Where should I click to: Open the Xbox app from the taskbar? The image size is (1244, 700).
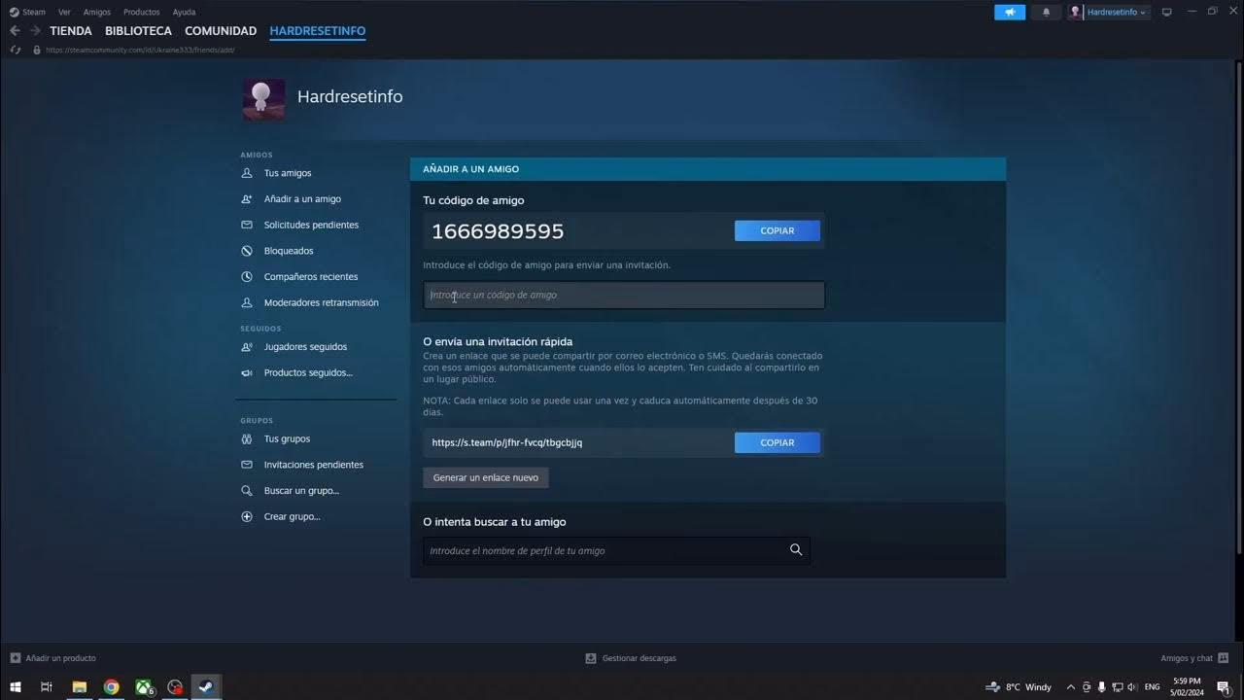pos(144,686)
